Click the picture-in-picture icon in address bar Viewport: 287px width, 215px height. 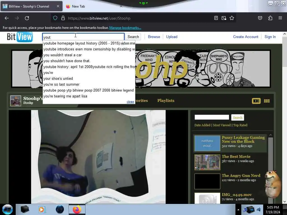point(224,18)
